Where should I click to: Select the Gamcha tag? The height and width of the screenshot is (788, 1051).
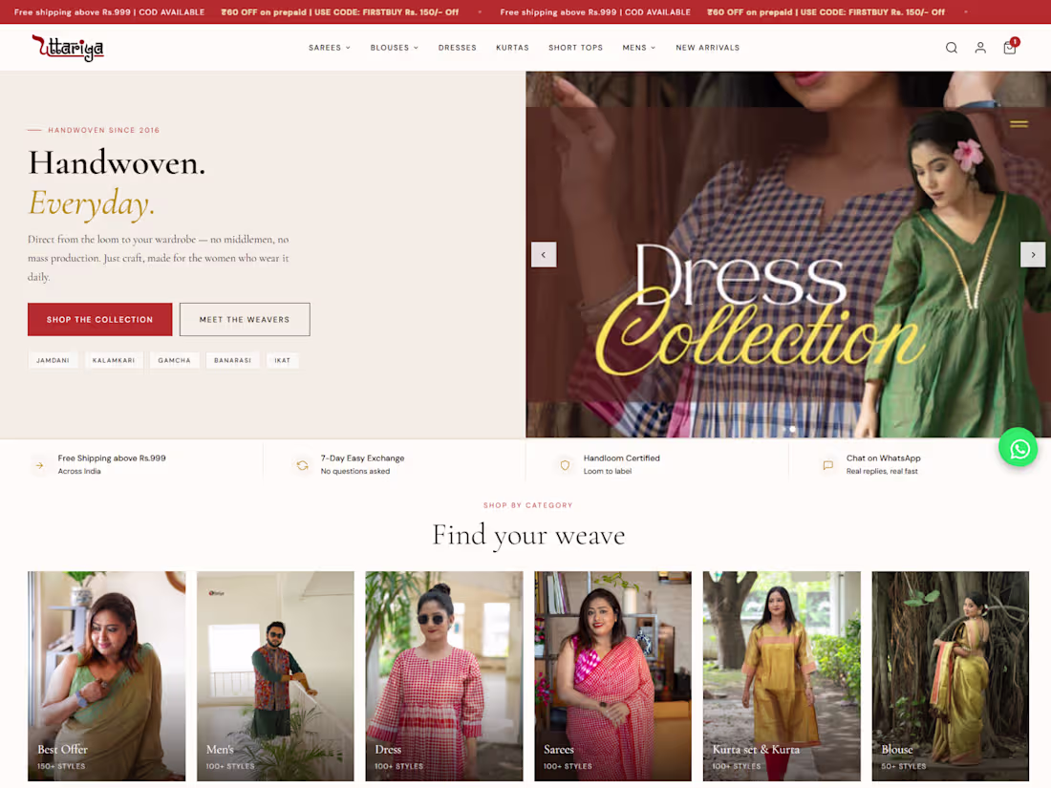coord(174,360)
